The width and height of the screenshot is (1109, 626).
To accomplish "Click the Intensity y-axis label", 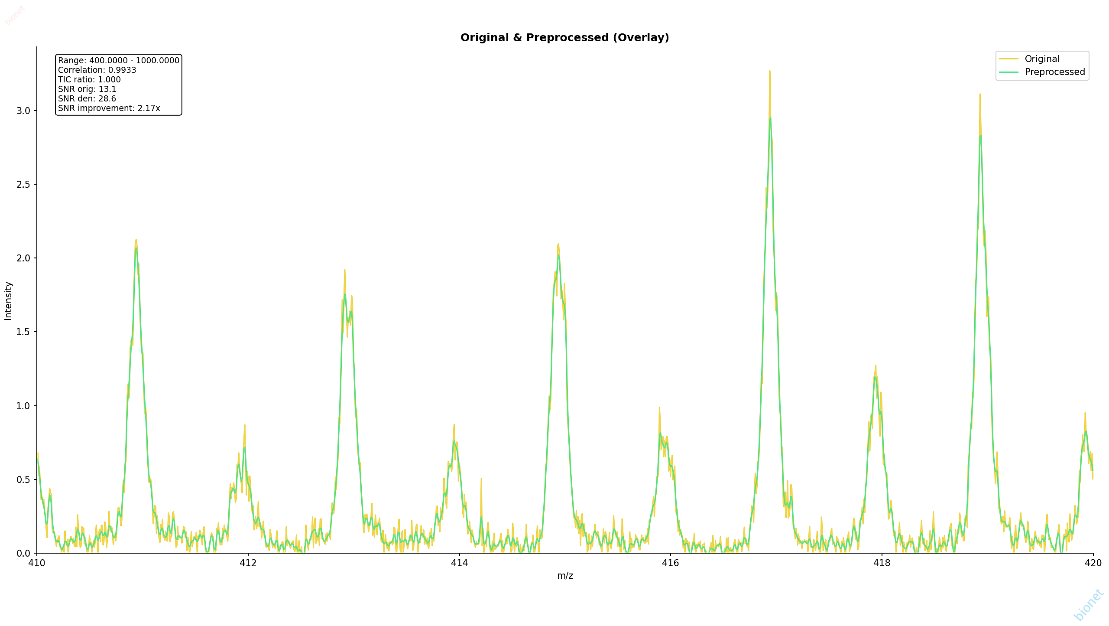I will pyautogui.click(x=8, y=301).
